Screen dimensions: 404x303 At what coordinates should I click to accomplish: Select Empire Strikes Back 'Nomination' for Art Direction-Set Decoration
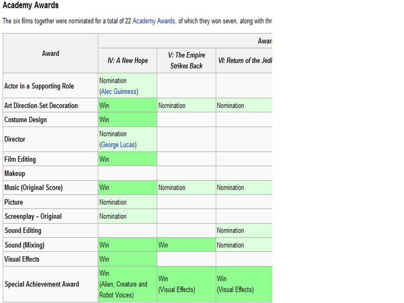186,105
